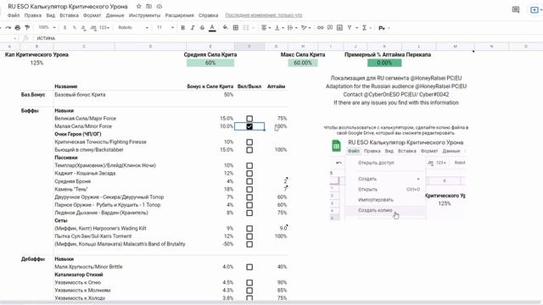Toggle bold formatting
543x305 pixels.
click(x=183, y=28)
